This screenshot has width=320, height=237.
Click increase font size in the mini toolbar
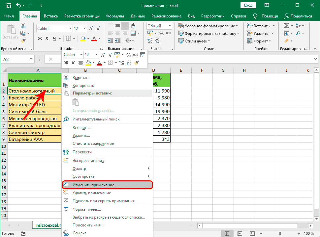tap(103, 55)
